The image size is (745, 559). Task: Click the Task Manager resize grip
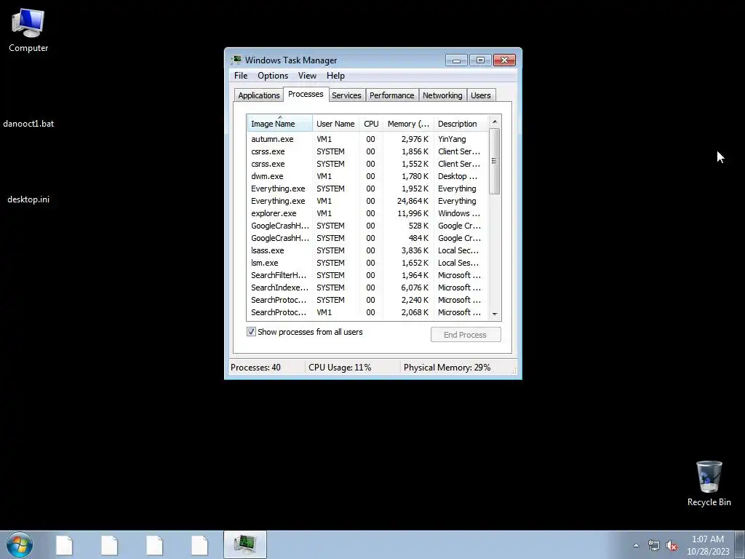[514, 370]
